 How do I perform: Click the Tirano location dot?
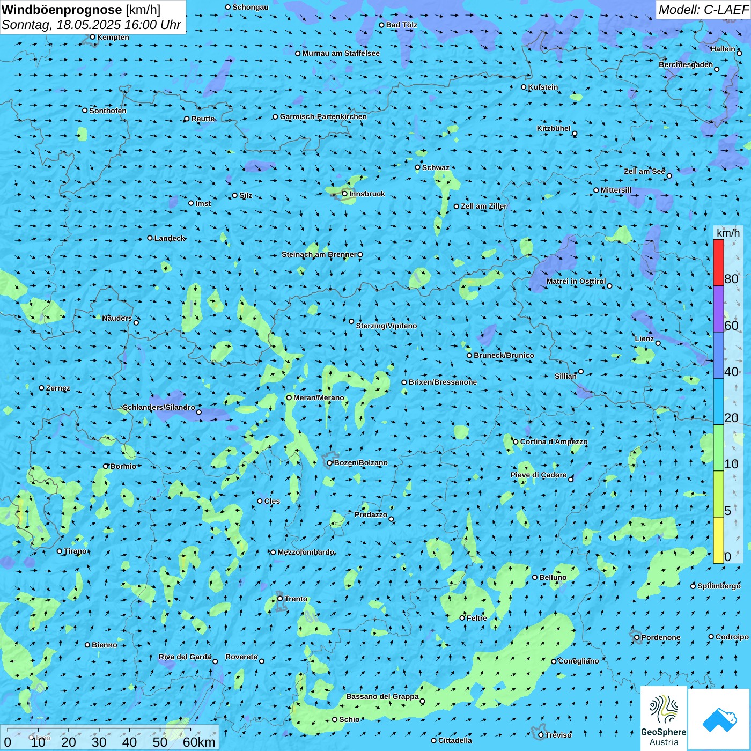[x=60, y=551]
